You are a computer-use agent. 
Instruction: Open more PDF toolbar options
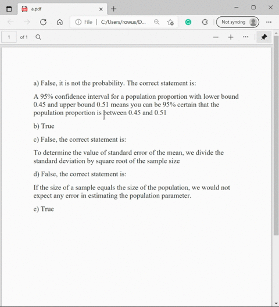[x=245, y=37]
